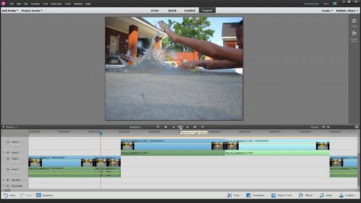361x203 pixels.
Task: Select first clip on Video 2 track
Action: coord(173,145)
